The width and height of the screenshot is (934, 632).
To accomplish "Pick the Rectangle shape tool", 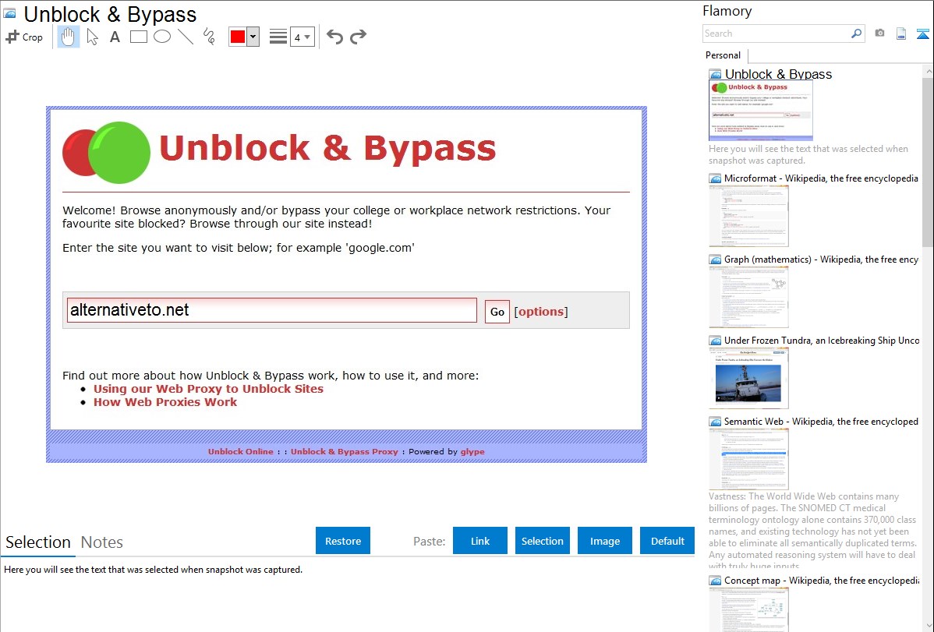I will [x=138, y=37].
